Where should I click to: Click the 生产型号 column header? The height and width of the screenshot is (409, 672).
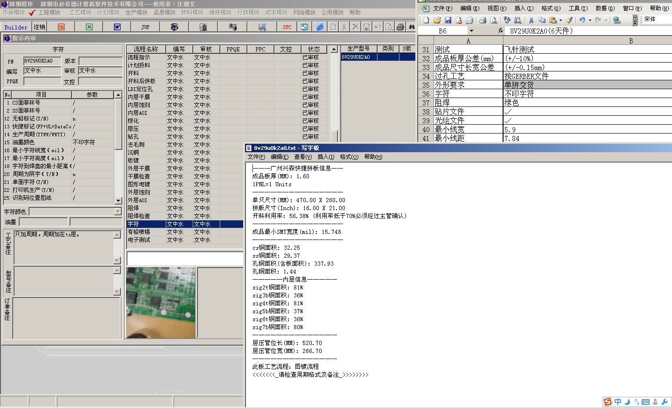click(x=358, y=49)
